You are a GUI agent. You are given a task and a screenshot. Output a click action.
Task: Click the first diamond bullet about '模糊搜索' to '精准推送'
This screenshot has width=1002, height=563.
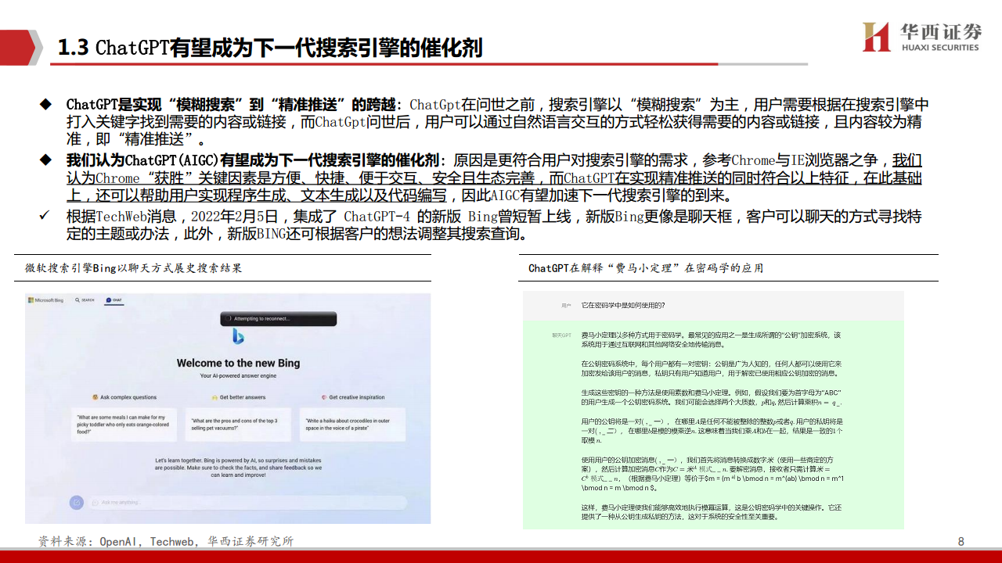pos(485,122)
